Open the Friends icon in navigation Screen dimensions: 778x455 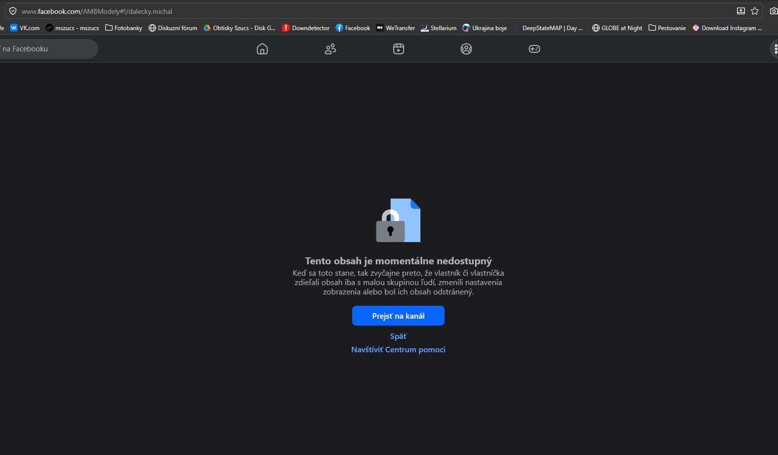(x=330, y=49)
